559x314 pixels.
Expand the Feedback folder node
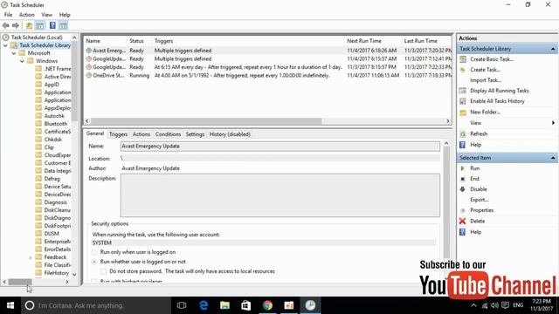coord(31,257)
